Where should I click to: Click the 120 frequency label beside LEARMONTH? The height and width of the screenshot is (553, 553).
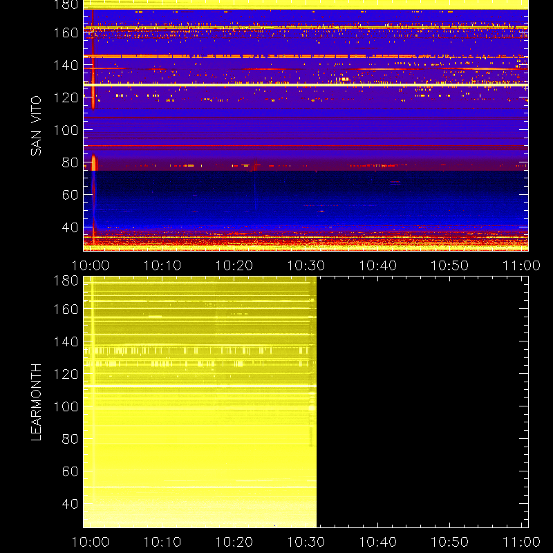66,374
